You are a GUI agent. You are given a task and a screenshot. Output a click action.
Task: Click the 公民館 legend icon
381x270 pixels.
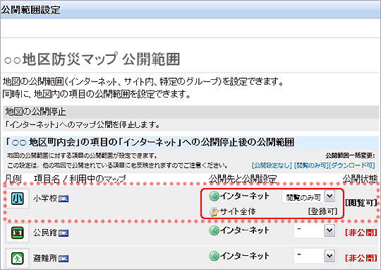point(18,233)
